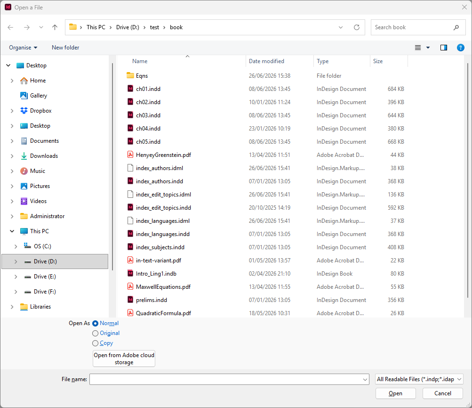Click the ch01.indd InDesign file icon

point(130,89)
